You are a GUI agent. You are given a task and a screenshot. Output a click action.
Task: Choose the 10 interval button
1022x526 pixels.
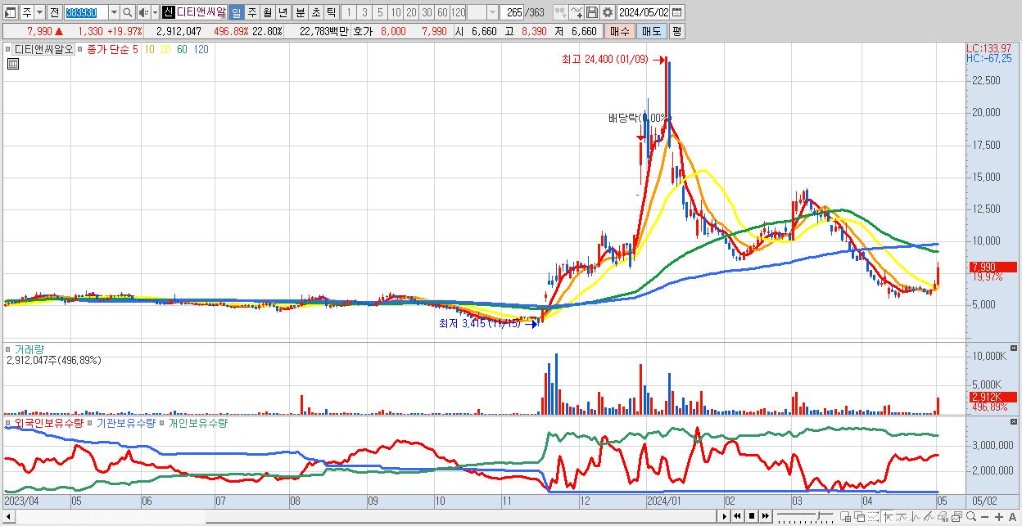pos(396,12)
